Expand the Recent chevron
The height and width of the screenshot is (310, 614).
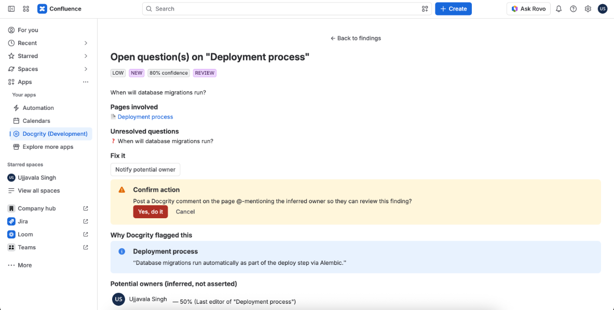point(86,43)
